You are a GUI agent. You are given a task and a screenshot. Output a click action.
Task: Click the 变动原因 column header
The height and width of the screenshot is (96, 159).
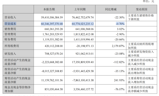pos(142,9)
